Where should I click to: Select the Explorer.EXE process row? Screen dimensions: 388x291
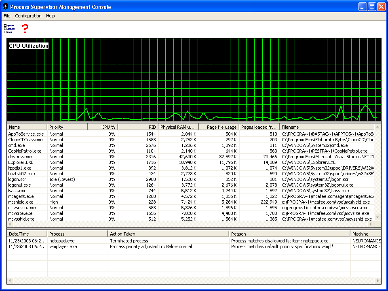(26, 162)
